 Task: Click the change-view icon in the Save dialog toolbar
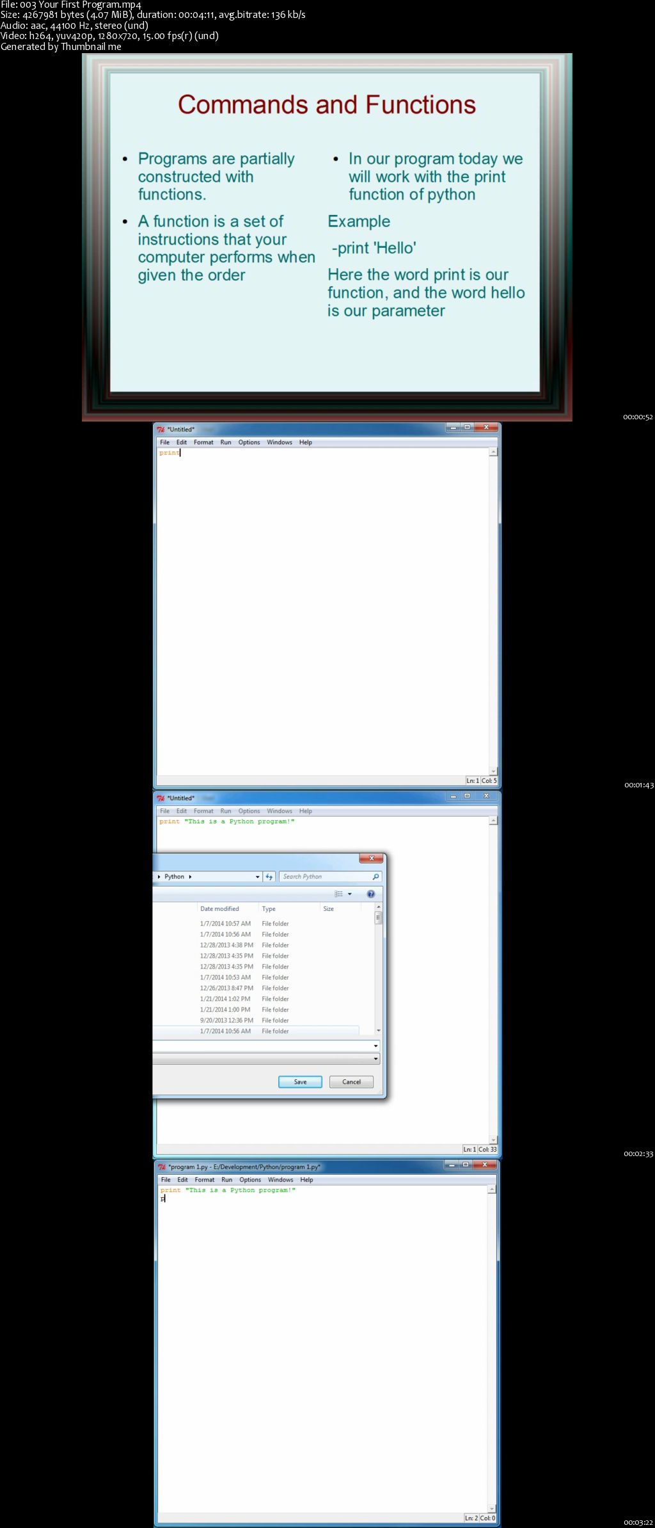point(339,894)
